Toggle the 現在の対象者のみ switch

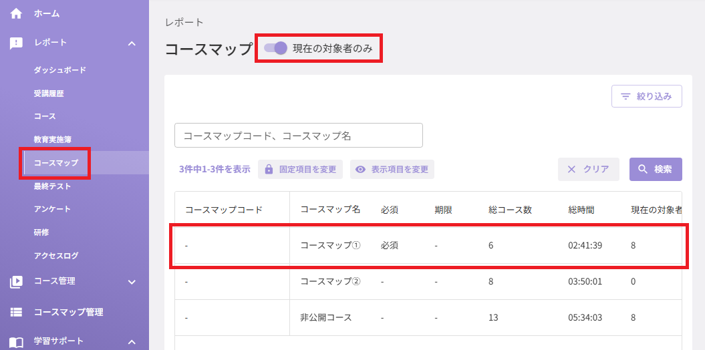click(275, 48)
